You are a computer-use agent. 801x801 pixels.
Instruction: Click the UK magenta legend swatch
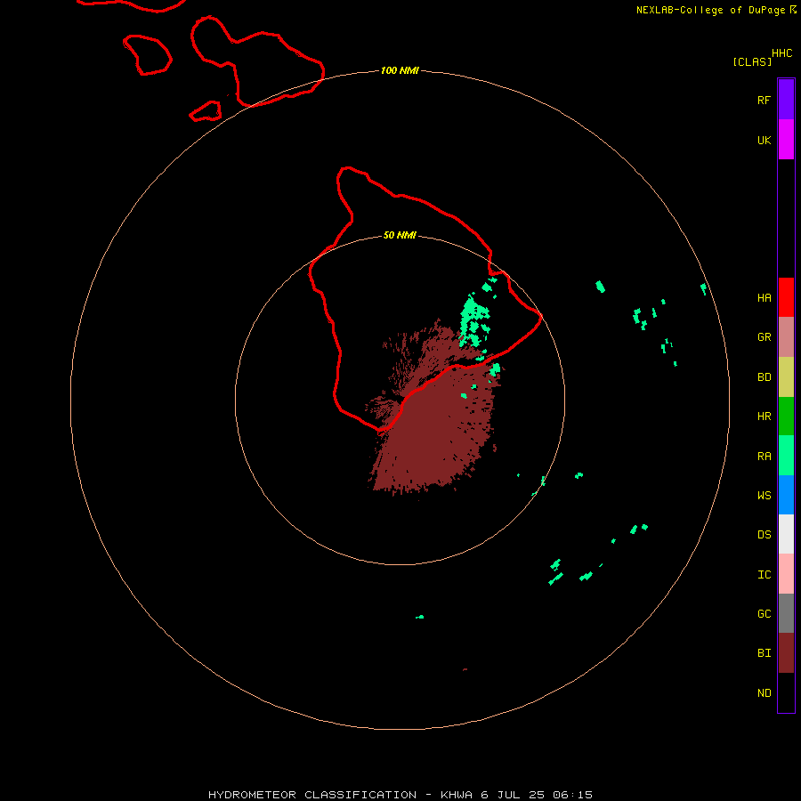[x=786, y=140]
